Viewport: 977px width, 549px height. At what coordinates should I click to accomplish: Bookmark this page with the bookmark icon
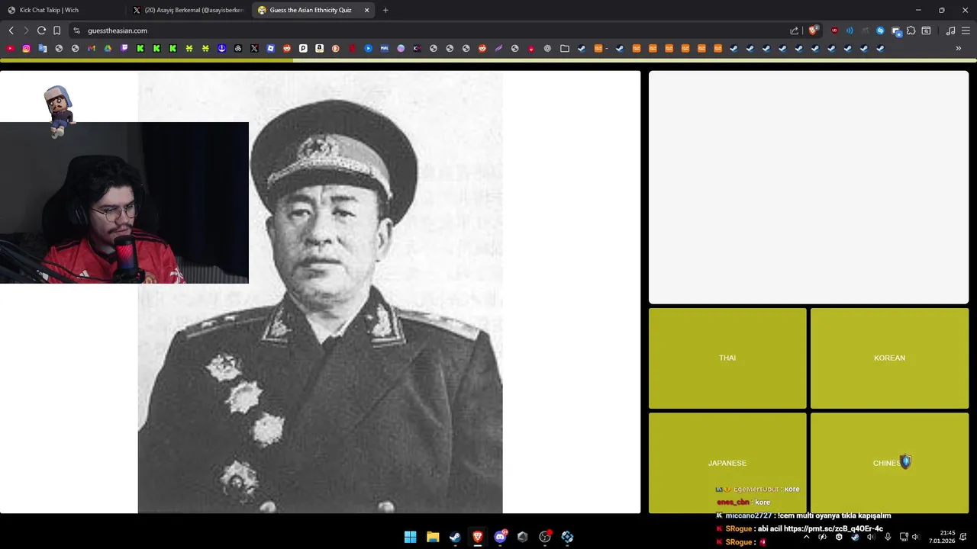tap(56, 30)
